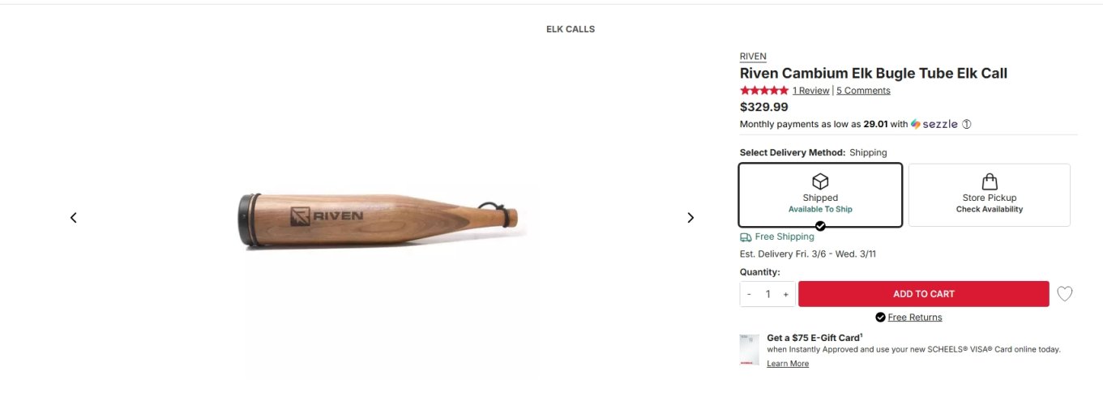Viewport: 1103px width, 405px height.
Task: Open the 5 Comments link
Action: coord(863,91)
